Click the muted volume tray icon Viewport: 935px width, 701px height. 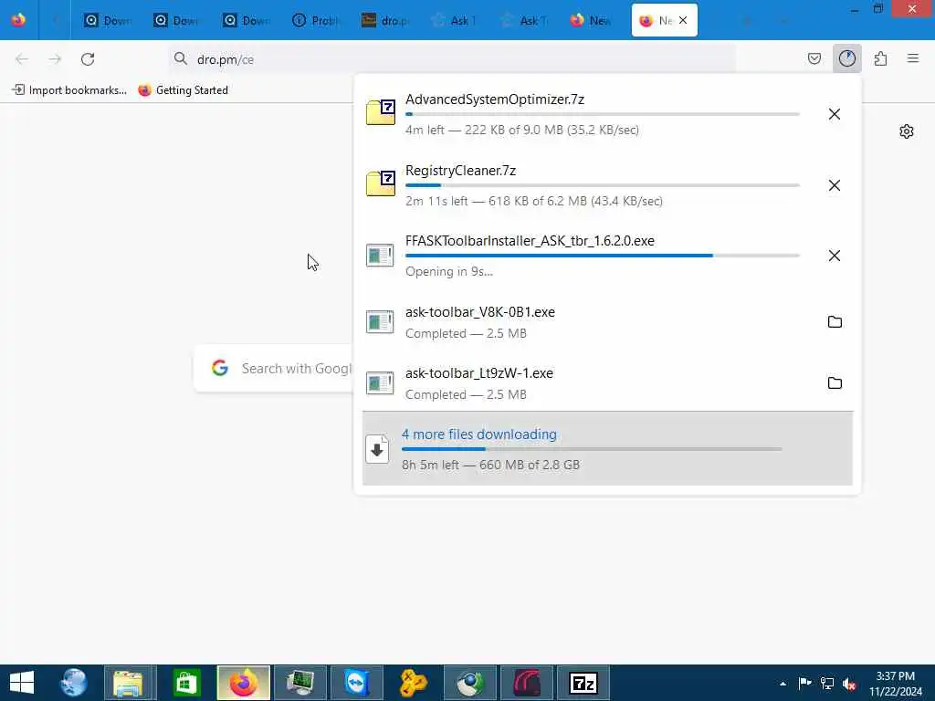(x=849, y=684)
